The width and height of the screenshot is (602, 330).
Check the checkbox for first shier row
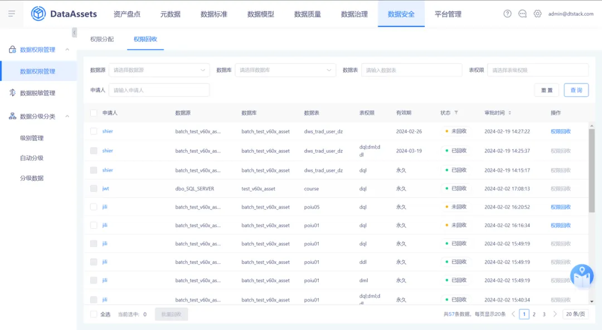tap(94, 131)
